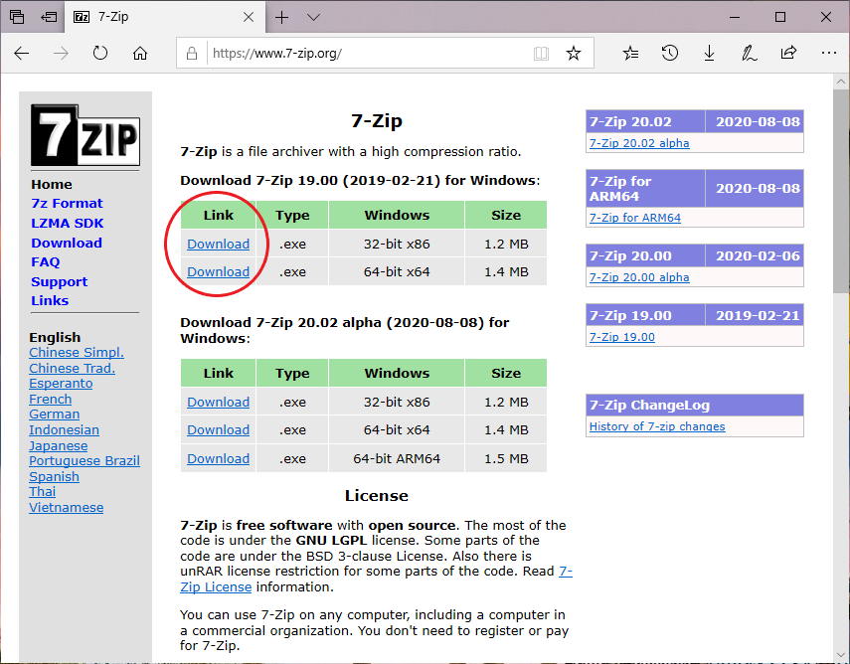The width and height of the screenshot is (850, 664).
Task: Click the Add notes pen icon
Action: pos(749,53)
